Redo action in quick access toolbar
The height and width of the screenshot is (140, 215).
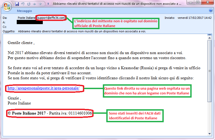click(x=29, y=4)
